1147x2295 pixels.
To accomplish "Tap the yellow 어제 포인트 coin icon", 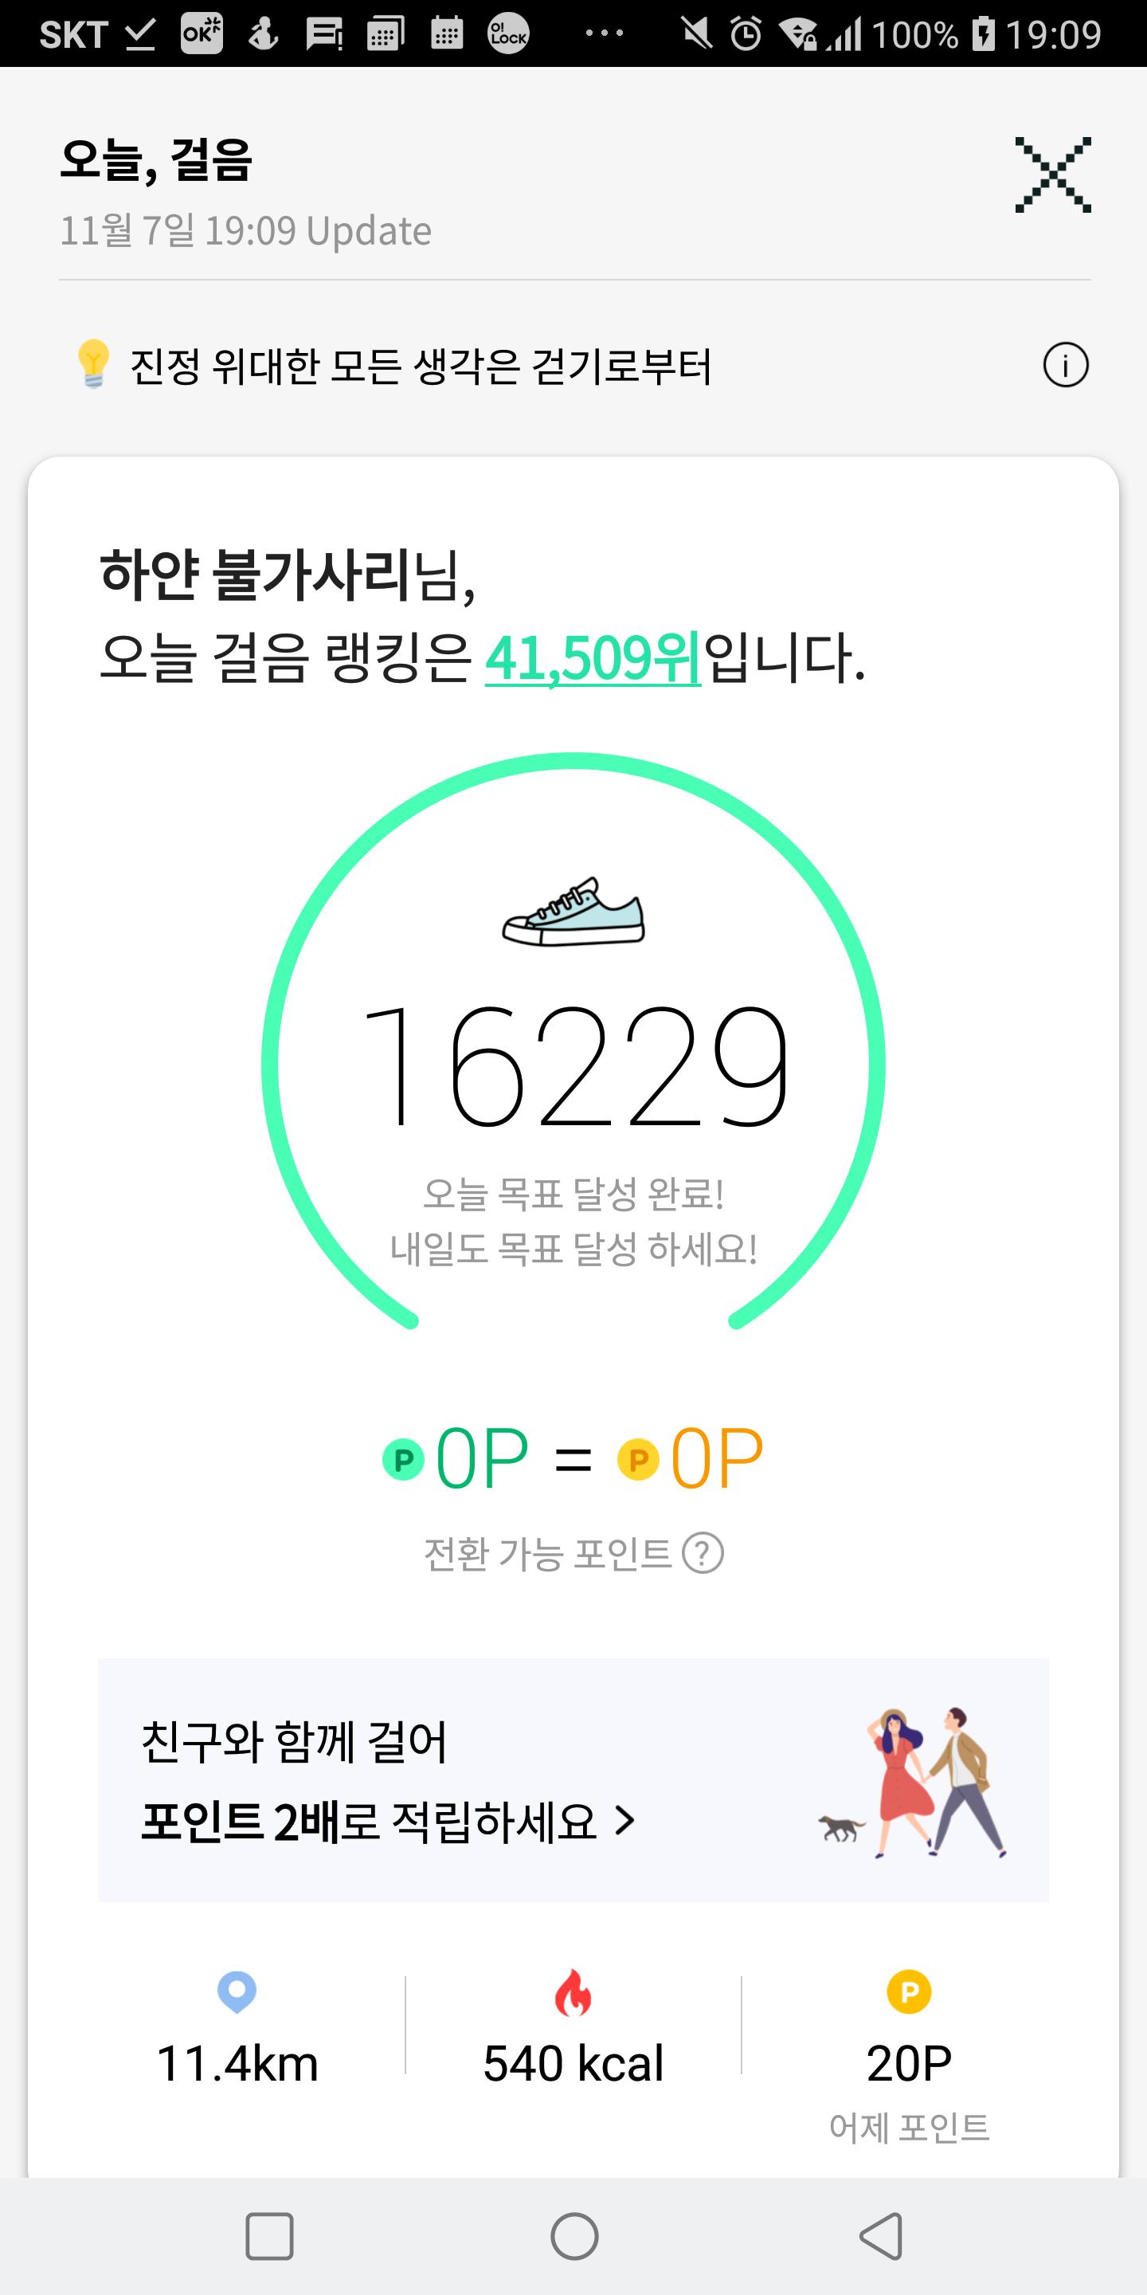I will click(908, 1992).
